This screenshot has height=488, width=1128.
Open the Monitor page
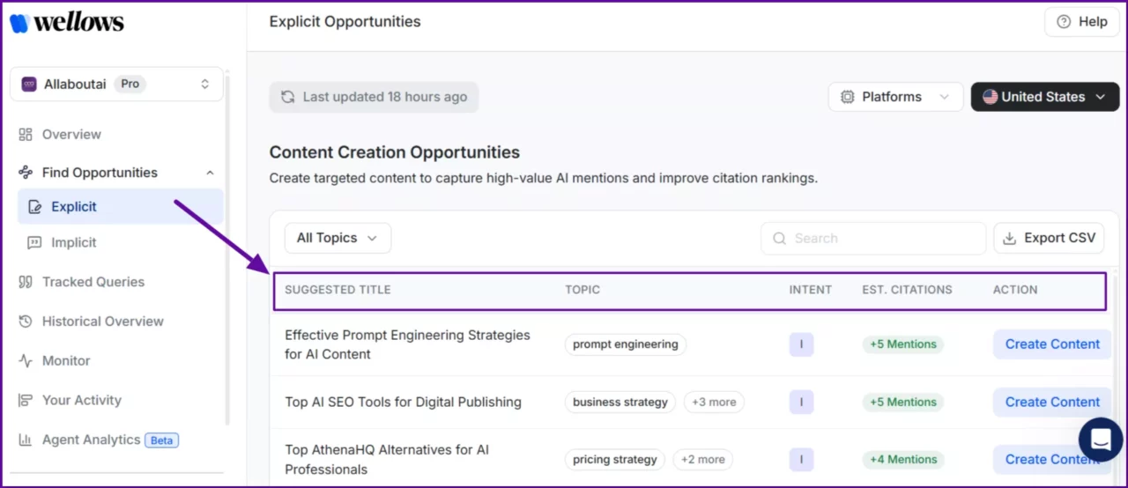[66, 360]
